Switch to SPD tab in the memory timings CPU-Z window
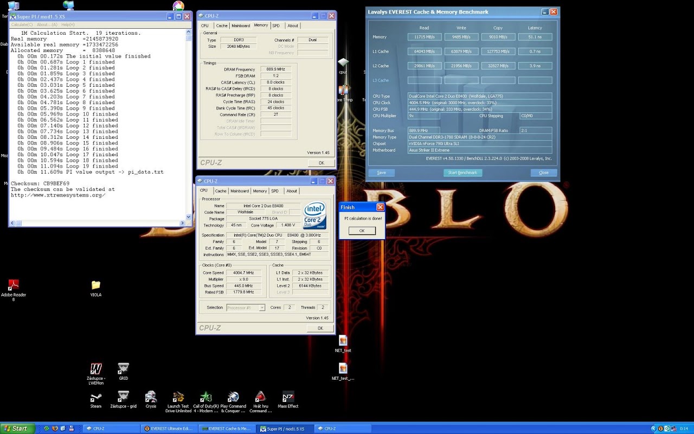Image resolution: width=694 pixels, height=434 pixels. pos(276,25)
